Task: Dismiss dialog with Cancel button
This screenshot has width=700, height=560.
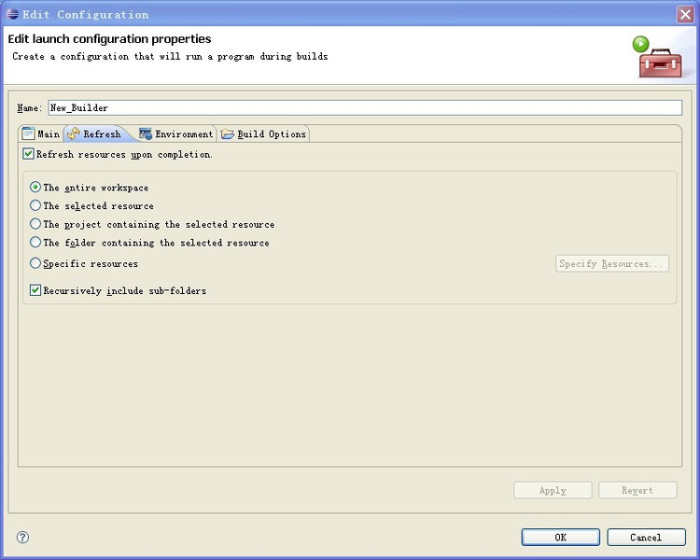Action: [646, 538]
